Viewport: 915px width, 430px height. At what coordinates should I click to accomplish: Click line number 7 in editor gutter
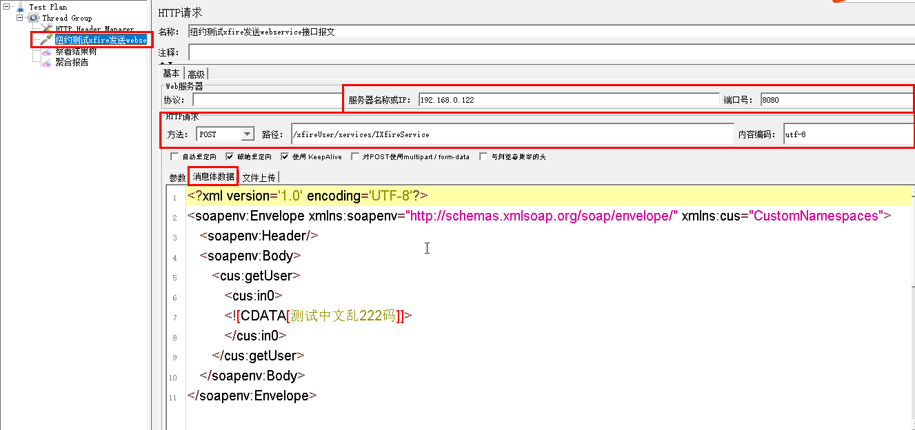pos(175,318)
